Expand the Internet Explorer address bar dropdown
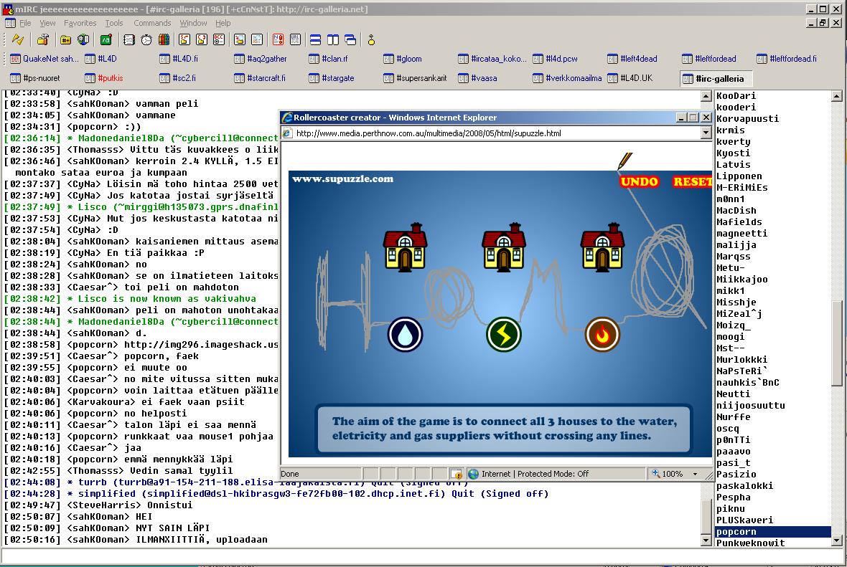Image resolution: width=847 pixels, height=567 pixels. click(x=704, y=133)
